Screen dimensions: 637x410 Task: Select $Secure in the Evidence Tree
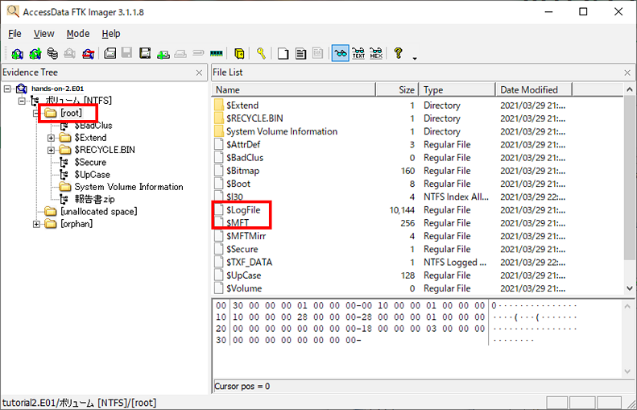click(x=90, y=162)
